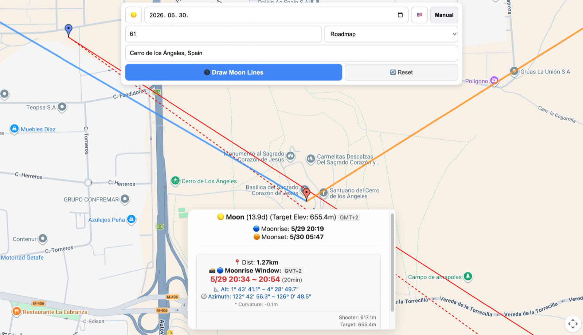Click the Monumento al Sagrado Corazón marker
The image size is (583, 335).
pos(290,156)
